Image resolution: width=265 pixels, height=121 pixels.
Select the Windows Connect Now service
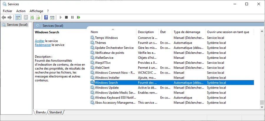(x=115, y=73)
